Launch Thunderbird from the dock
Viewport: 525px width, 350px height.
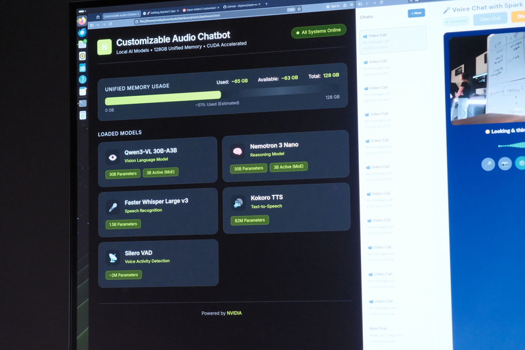click(82, 32)
